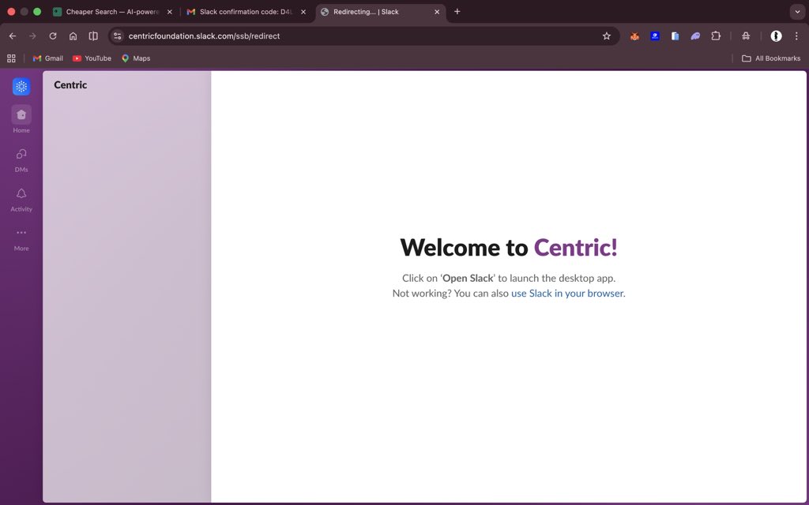Viewport: 809px width, 505px height.
Task: Bookmark this page with the star icon
Action: point(607,36)
